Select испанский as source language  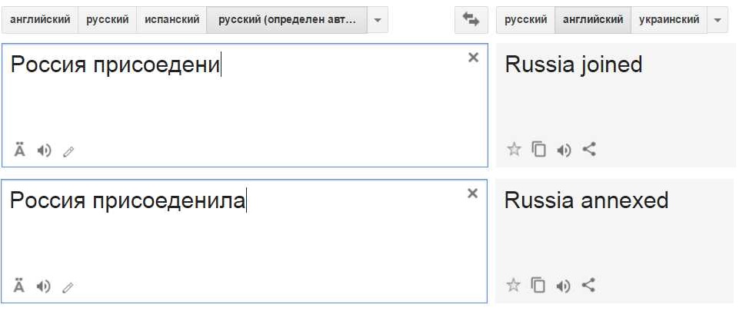[x=172, y=20]
